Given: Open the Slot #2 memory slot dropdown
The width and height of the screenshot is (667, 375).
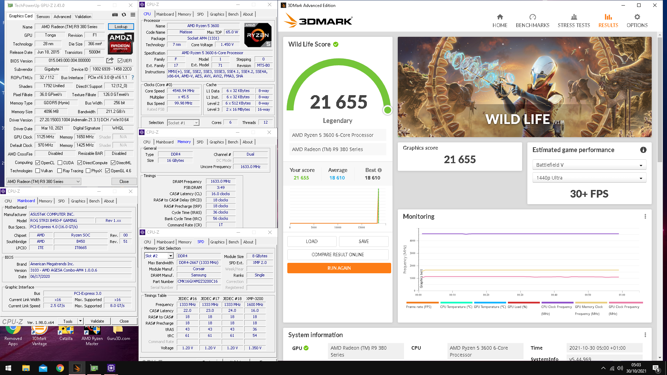Looking at the screenshot, I should (x=159, y=256).
